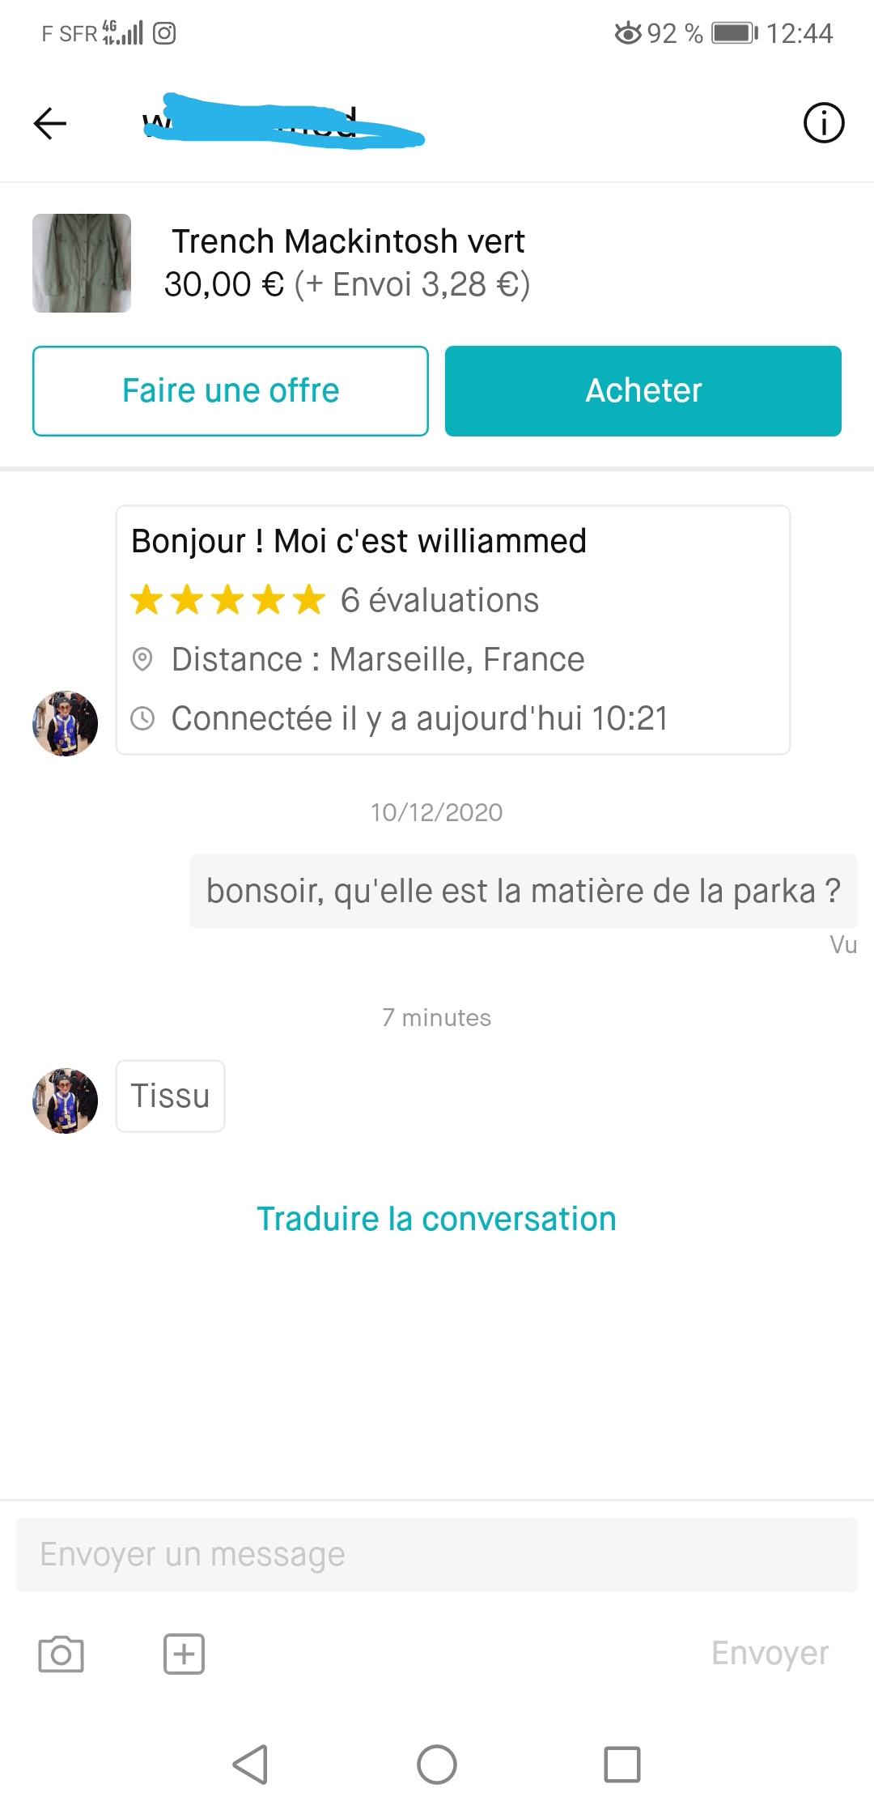
Task: Open the green trench item thumbnail
Action: (82, 263)
